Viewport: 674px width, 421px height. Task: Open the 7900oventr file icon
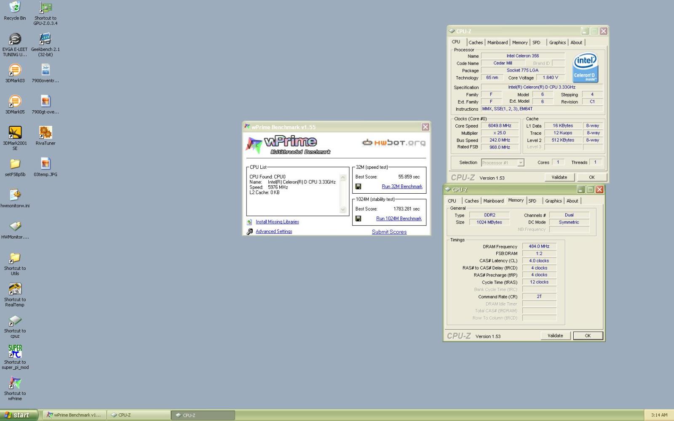(45, 70)
